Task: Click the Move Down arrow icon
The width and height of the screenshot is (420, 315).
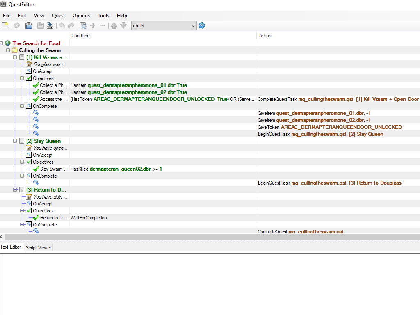Action: [x=123, y=25]
